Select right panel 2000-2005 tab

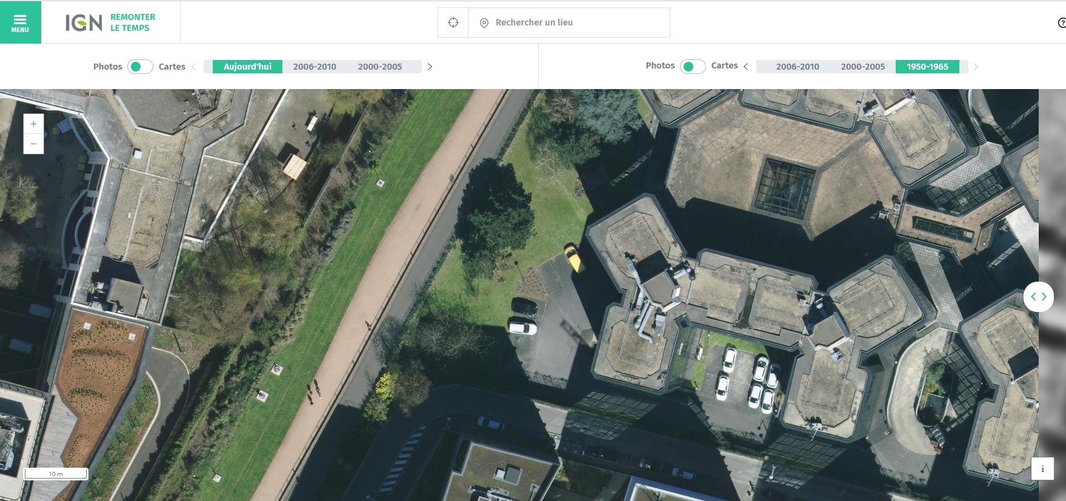click(863, 67)
